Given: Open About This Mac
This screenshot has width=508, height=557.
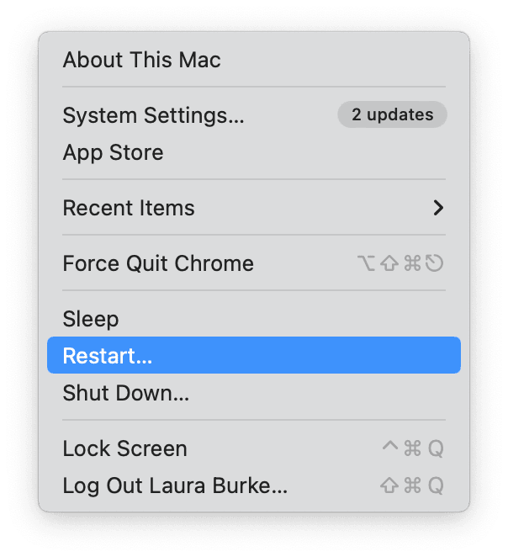Looking at the screenshot, I should pos(141,61).
